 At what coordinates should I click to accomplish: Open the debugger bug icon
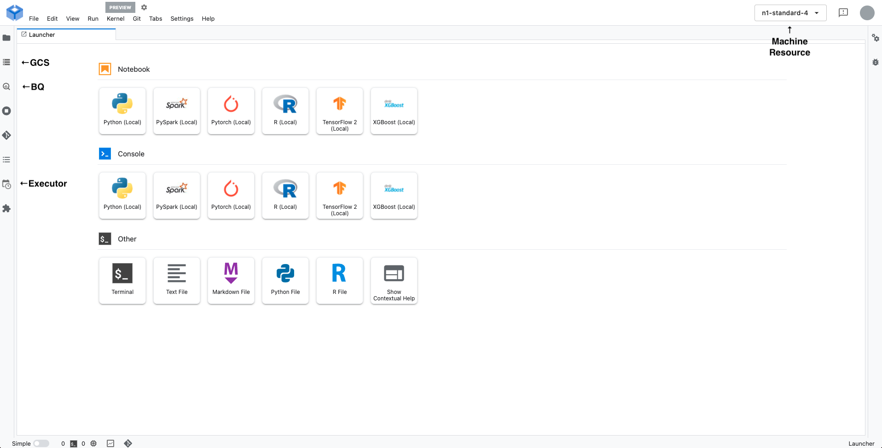[875, 62]
